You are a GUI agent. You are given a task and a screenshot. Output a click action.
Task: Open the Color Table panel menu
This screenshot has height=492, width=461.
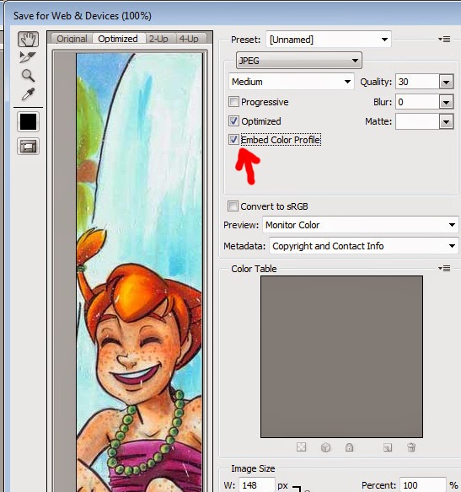444,268
